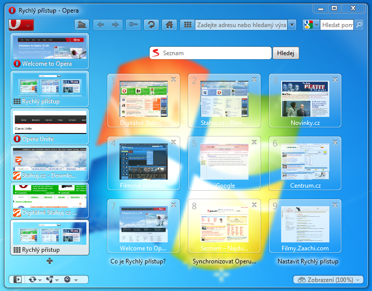Switch to first Rychlý přístup tab

[x=50, y=89]
